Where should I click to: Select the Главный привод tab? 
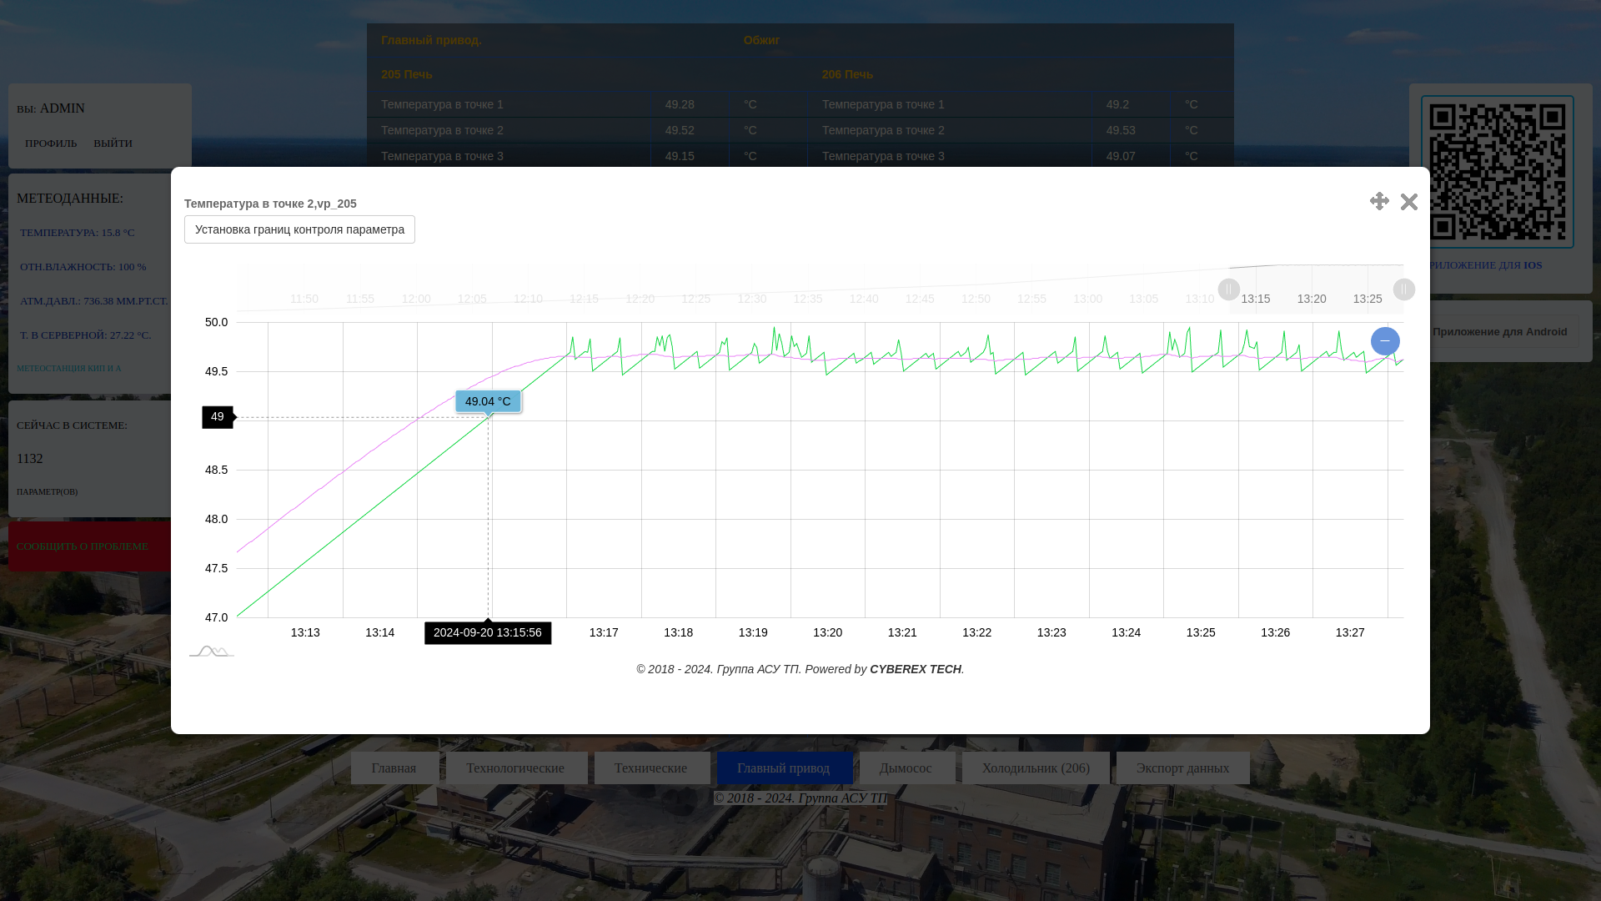coord(784,768)
